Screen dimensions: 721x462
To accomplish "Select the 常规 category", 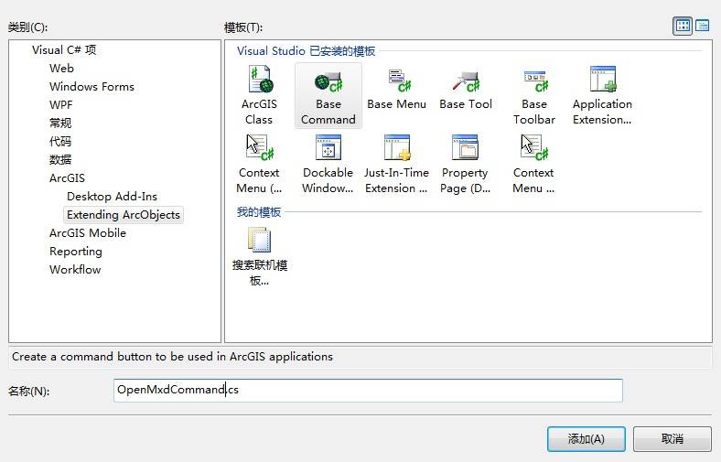I will pyautogui.click(x=60, y=124).
